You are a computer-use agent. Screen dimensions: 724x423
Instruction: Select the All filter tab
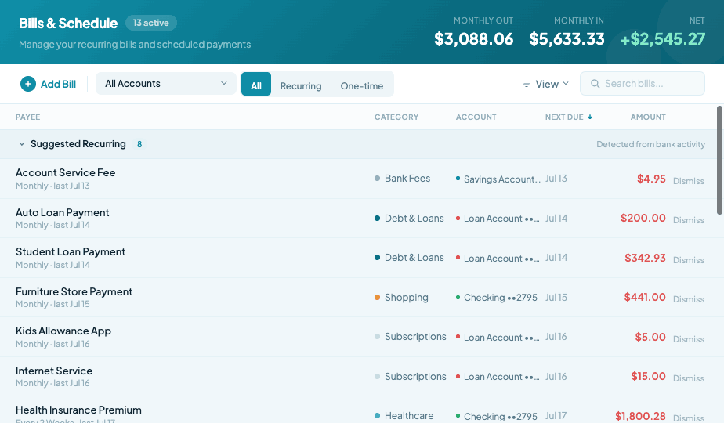(x=256, y=84)
